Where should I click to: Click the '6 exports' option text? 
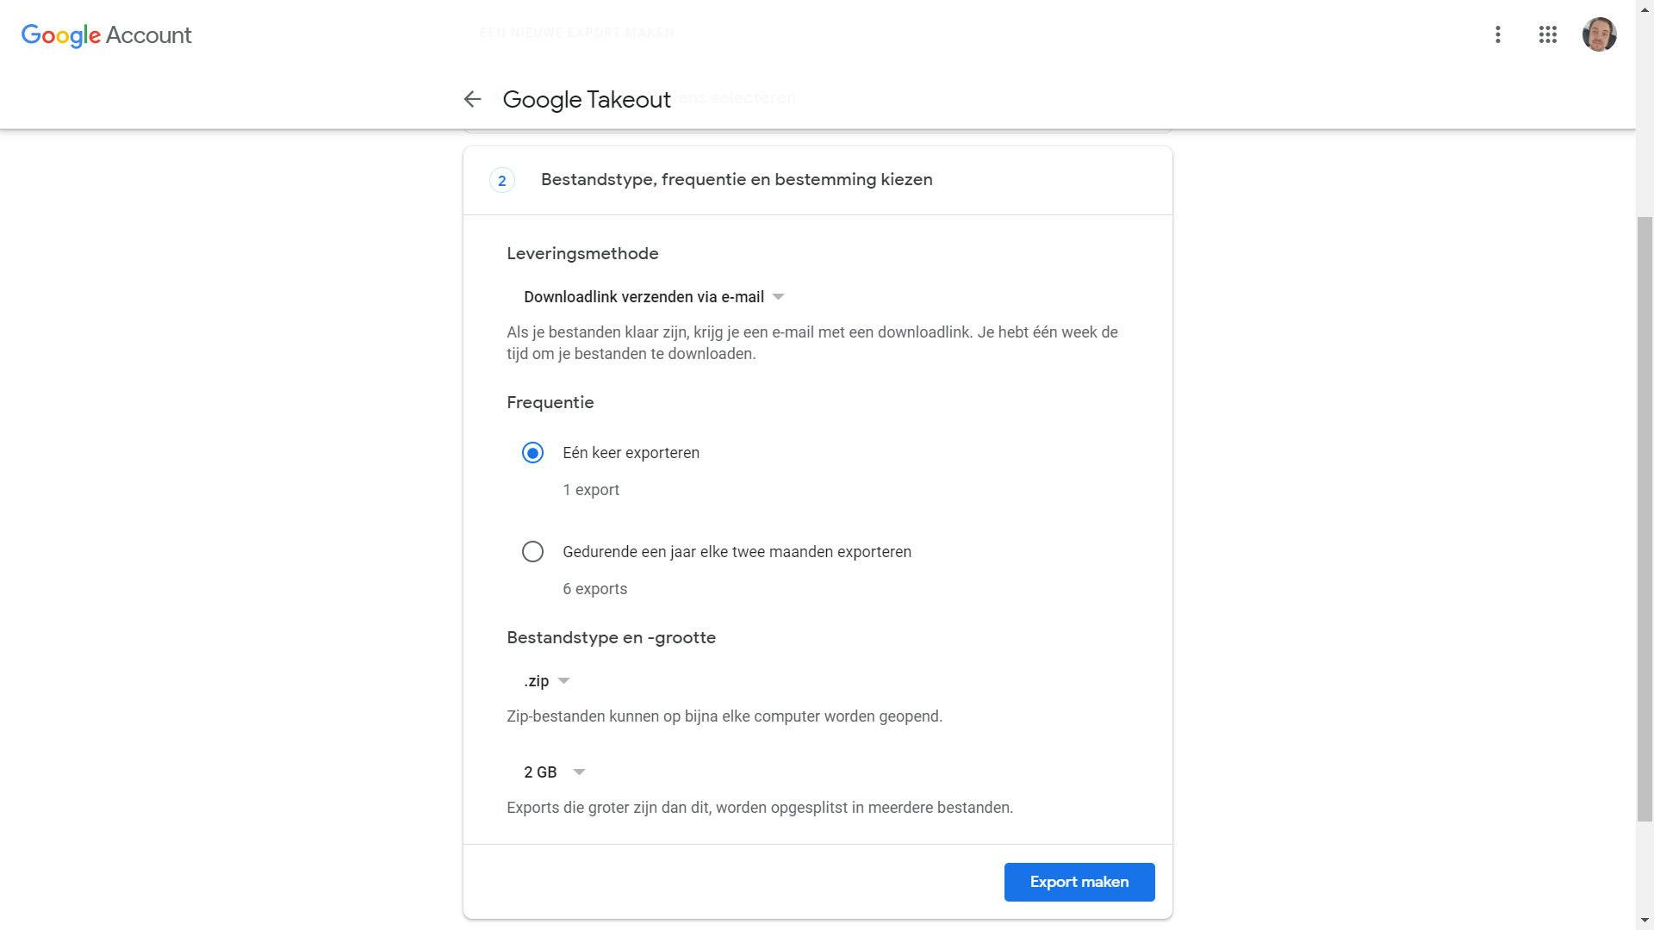tap(594, 589)
